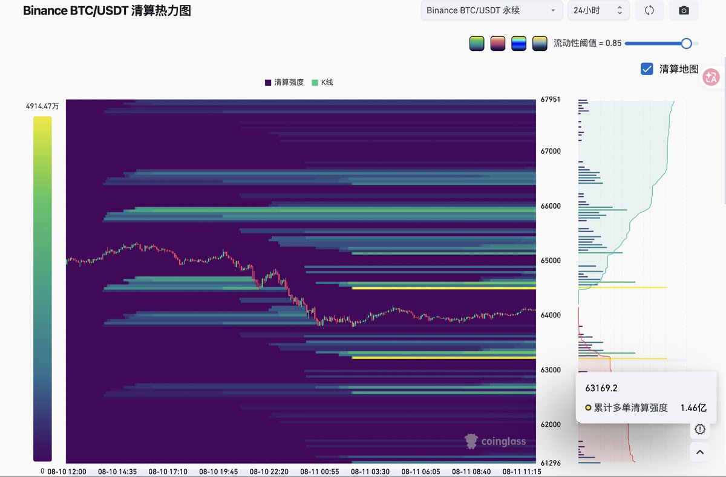Click the refresh chart icon

click(649, 10)
